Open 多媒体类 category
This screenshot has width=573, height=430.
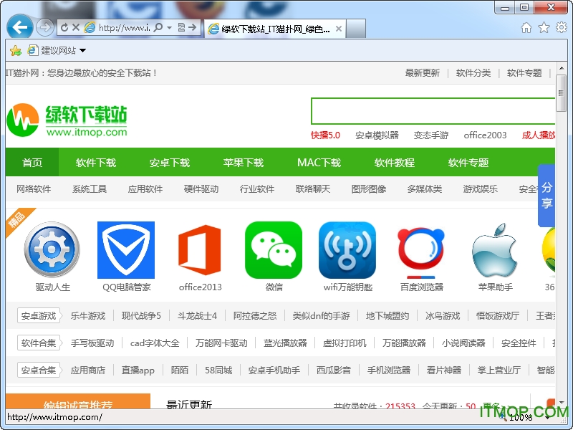[x=425, y=189]
